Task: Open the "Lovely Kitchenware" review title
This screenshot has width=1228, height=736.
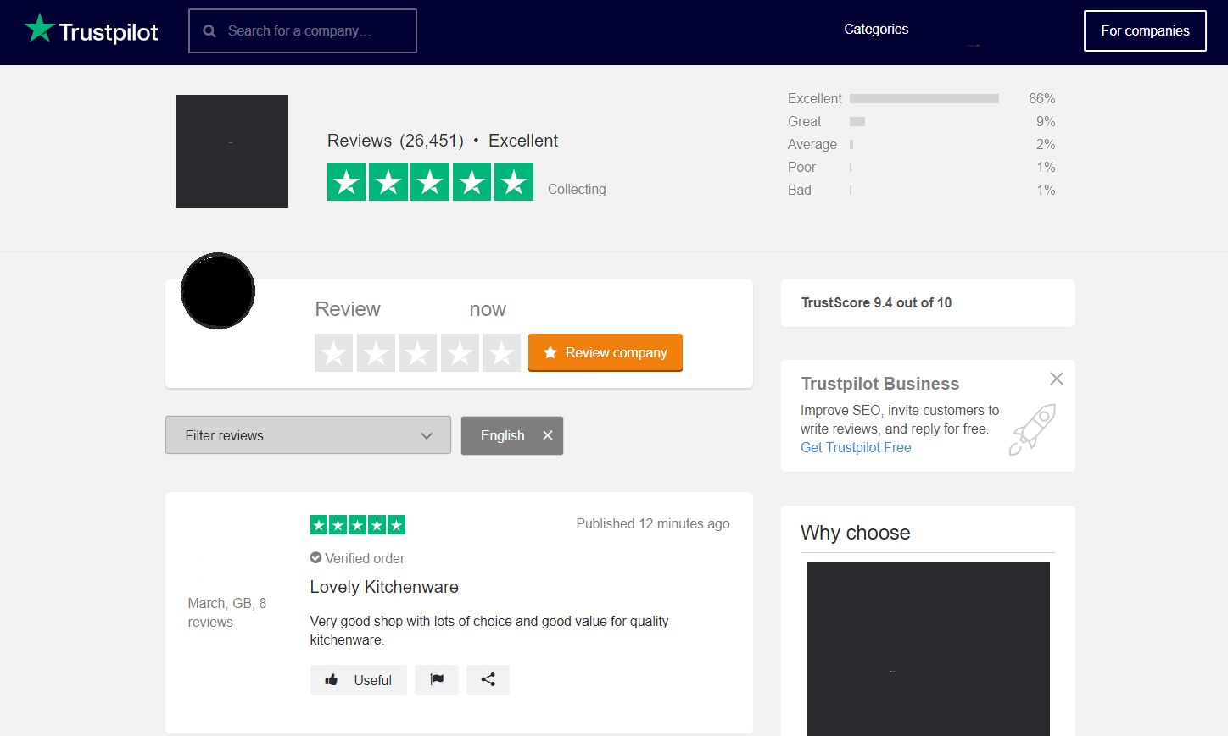Action: pos(384,587)
